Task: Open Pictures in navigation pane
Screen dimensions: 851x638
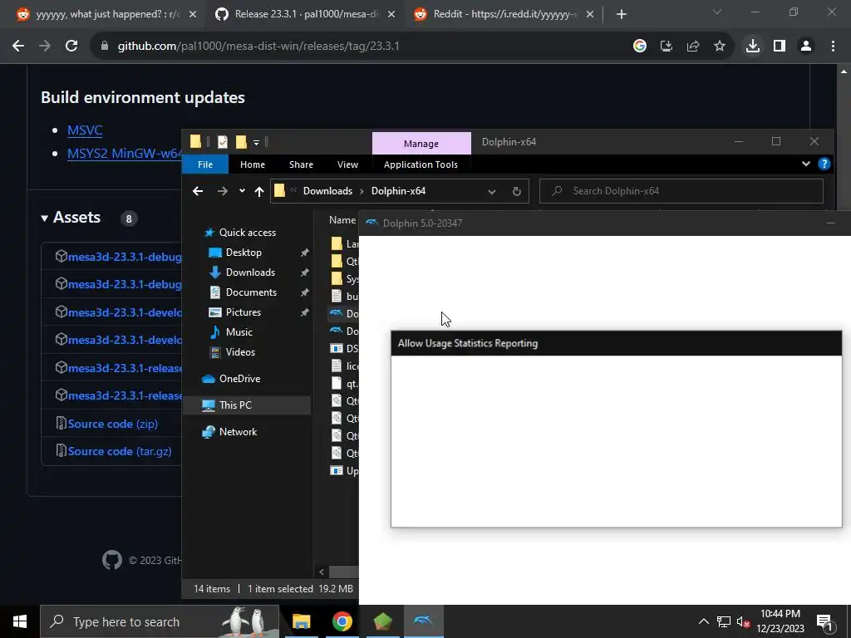Action: [x=243, y=312]
